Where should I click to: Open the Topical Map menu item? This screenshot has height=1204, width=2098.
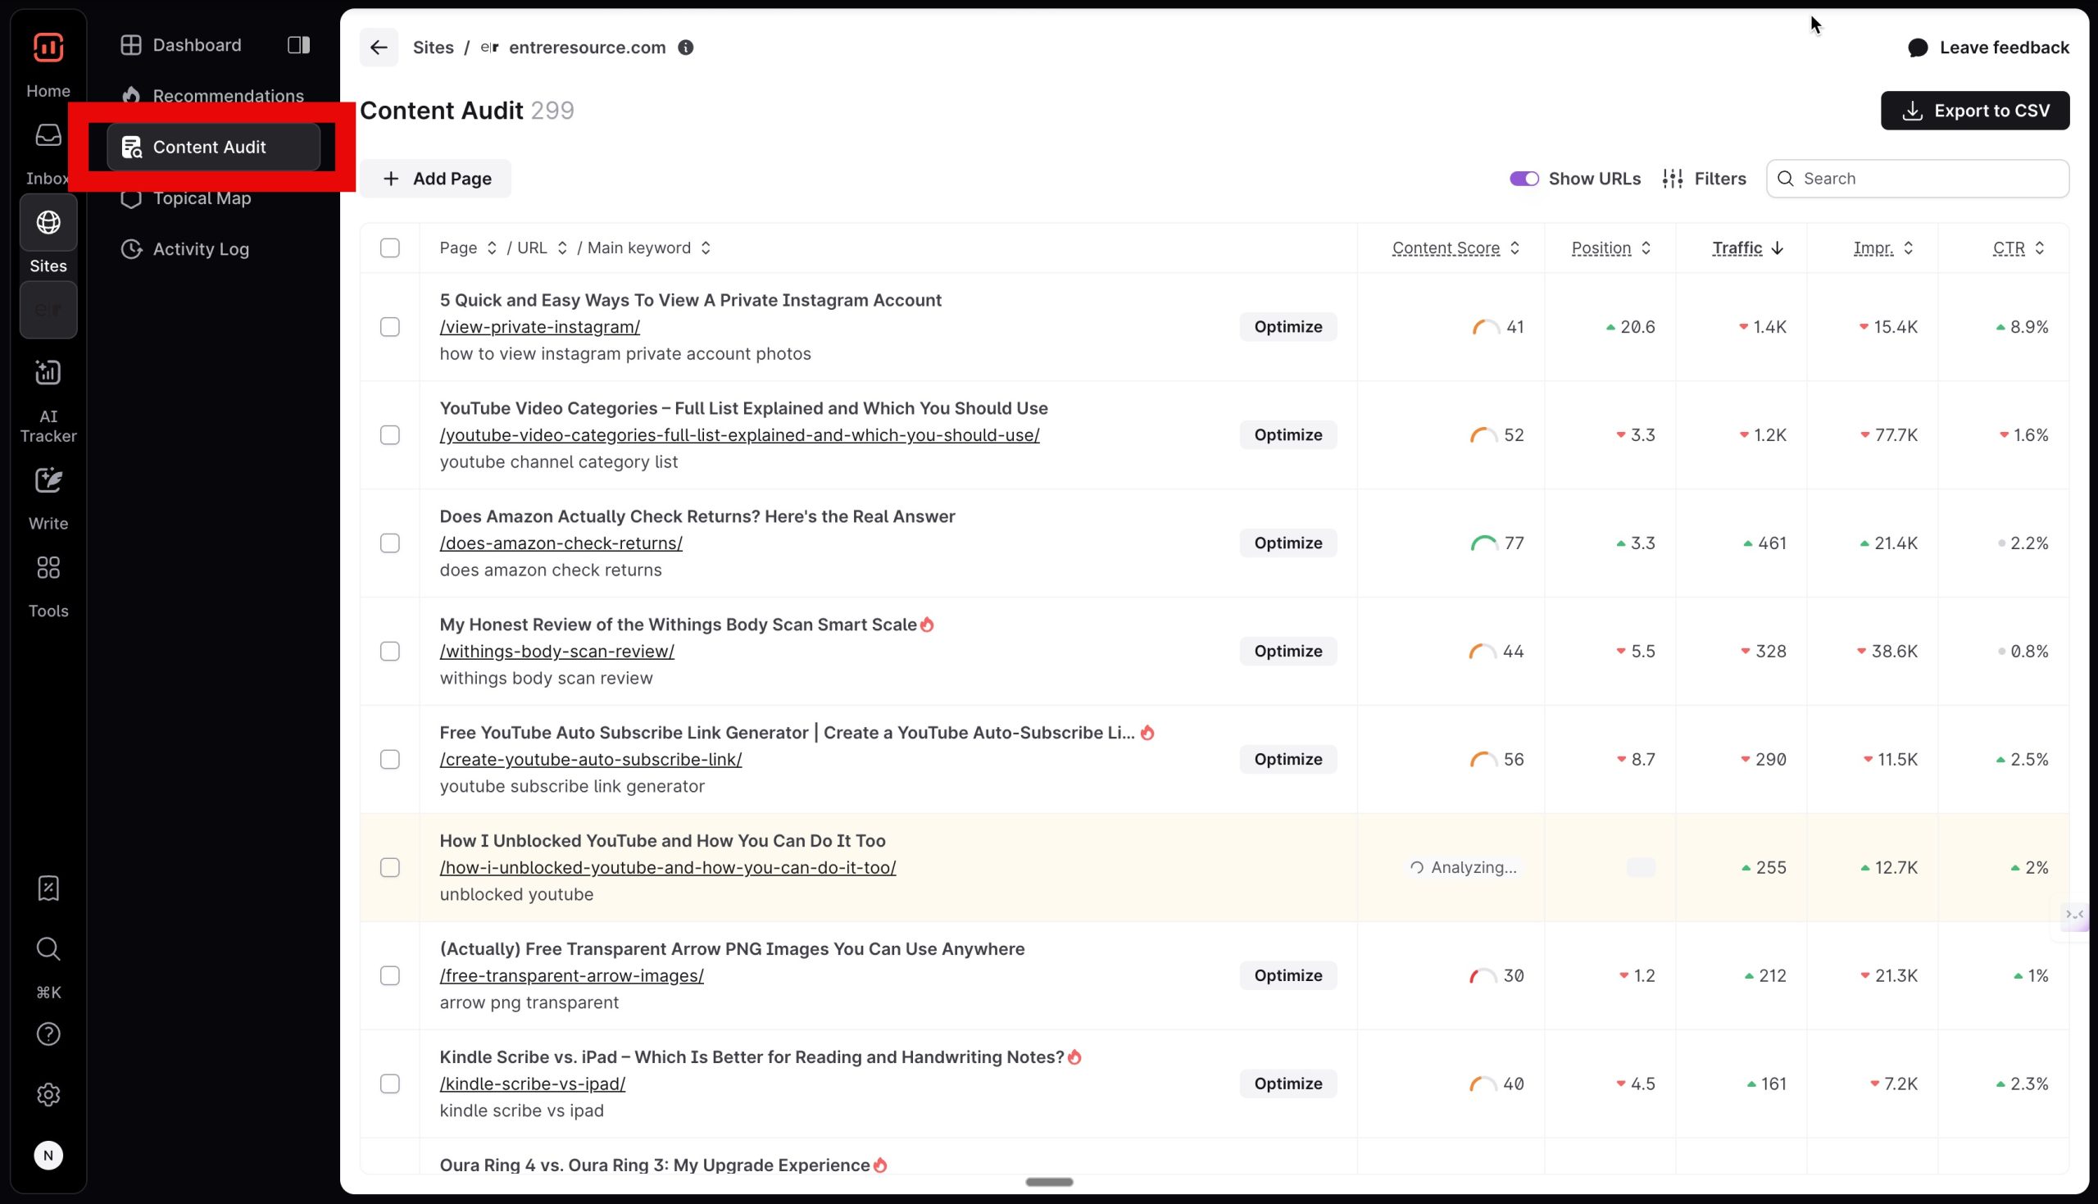(x=201, y=198)
